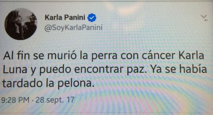Click the opening words Al fin
This screenshot has width=213, height=115.
pyautogui.click(x=16, y=55)
